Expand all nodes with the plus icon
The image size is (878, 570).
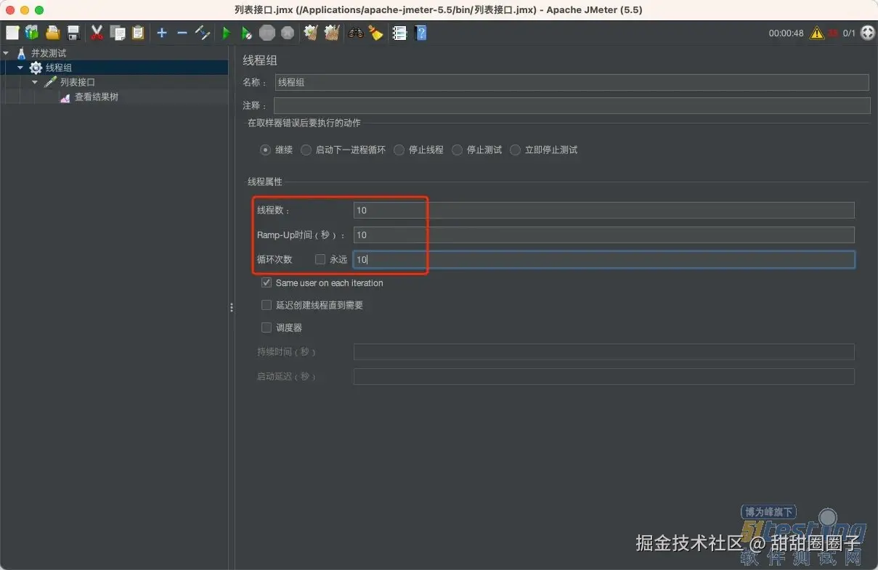click(x=162, y=33)
